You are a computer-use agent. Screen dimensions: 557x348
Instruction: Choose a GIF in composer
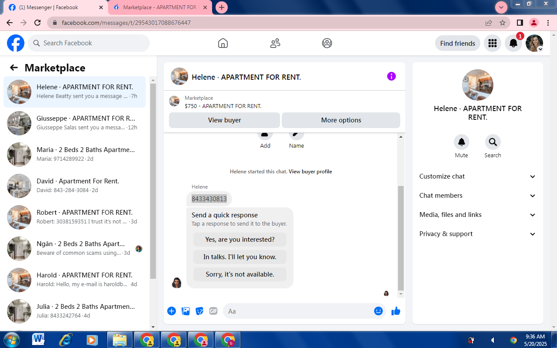click(x=213, y=311)
